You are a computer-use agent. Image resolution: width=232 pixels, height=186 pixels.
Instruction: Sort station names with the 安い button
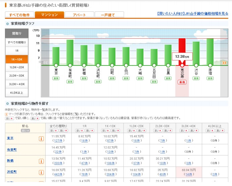[x=25, y=130]
